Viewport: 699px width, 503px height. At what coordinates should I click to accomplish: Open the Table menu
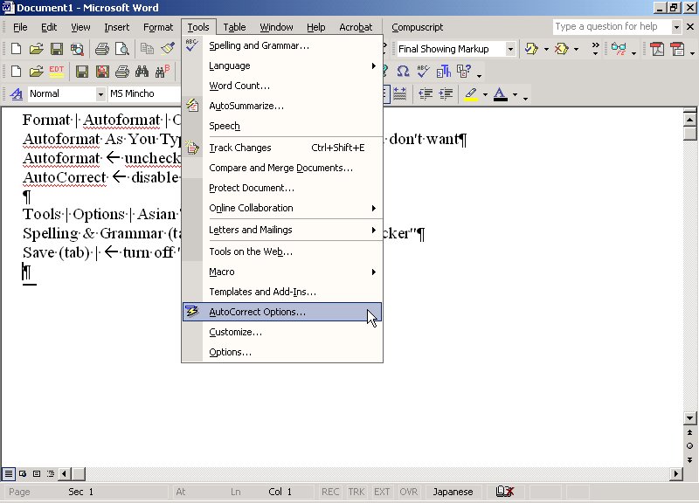pos(234,27)
